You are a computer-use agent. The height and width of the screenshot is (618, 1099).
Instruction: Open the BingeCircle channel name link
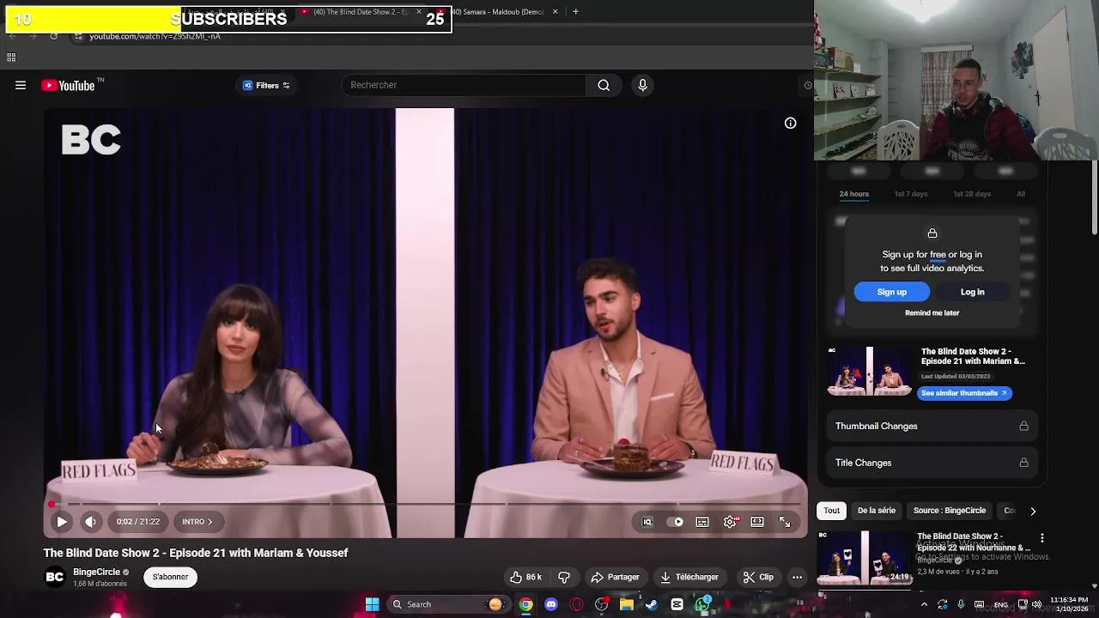[96, 572]
